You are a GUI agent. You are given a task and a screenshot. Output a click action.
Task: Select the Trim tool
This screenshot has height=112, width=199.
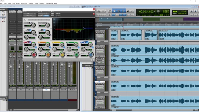click(114, 11)
